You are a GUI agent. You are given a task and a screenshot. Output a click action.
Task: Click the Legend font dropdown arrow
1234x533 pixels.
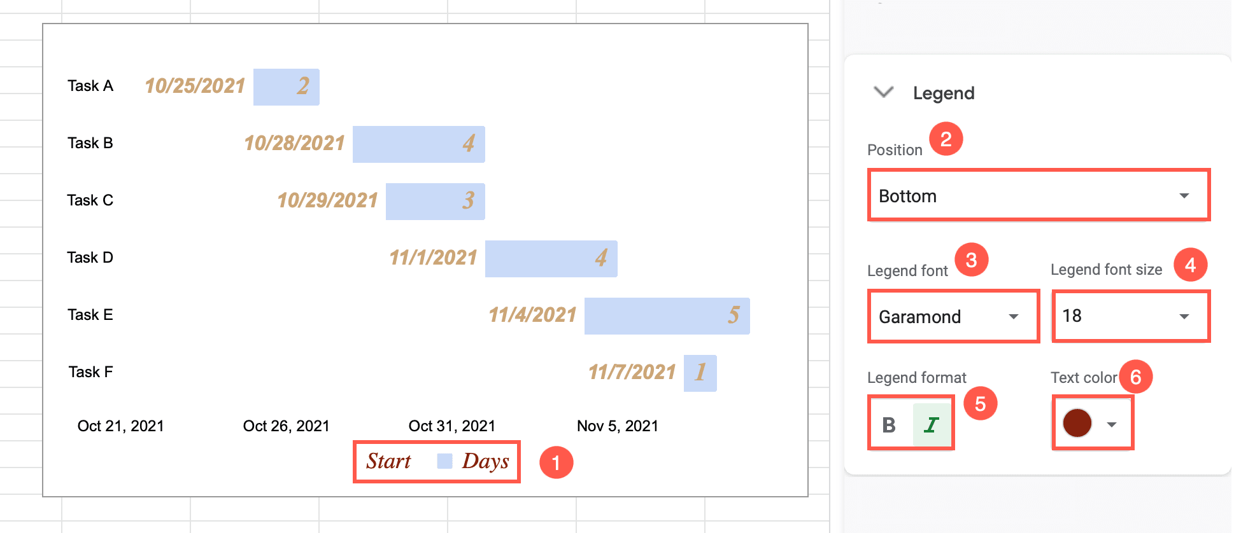(x=1013, y=317)
